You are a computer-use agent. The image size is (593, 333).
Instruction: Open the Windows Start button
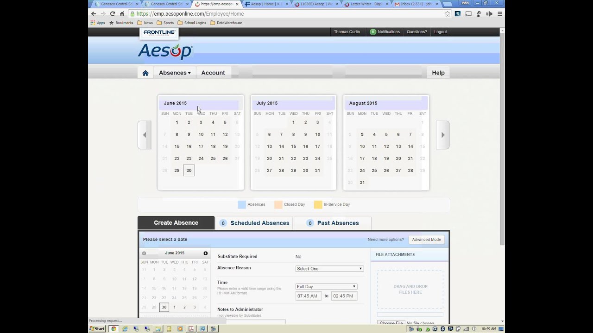[x=97, y=329]
